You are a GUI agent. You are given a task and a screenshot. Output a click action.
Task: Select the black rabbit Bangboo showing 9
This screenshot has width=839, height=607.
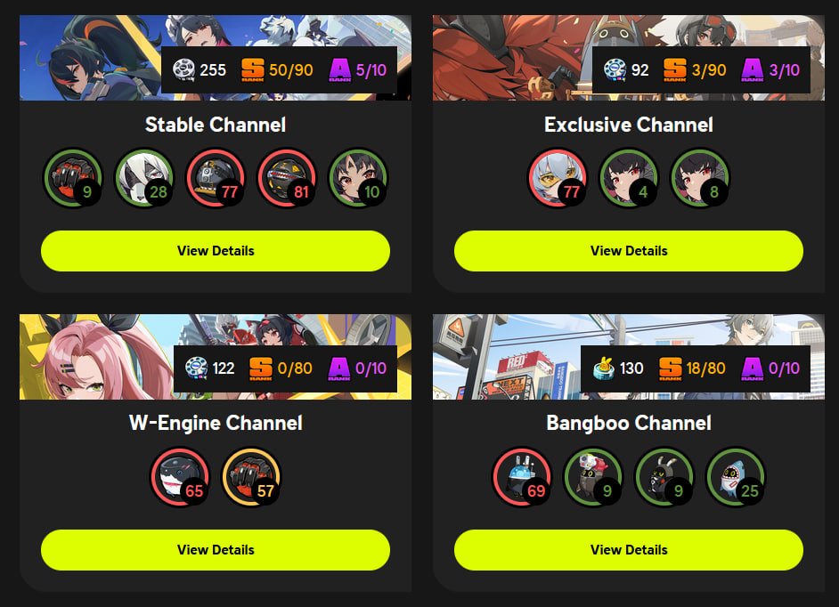tap(664, 476)
